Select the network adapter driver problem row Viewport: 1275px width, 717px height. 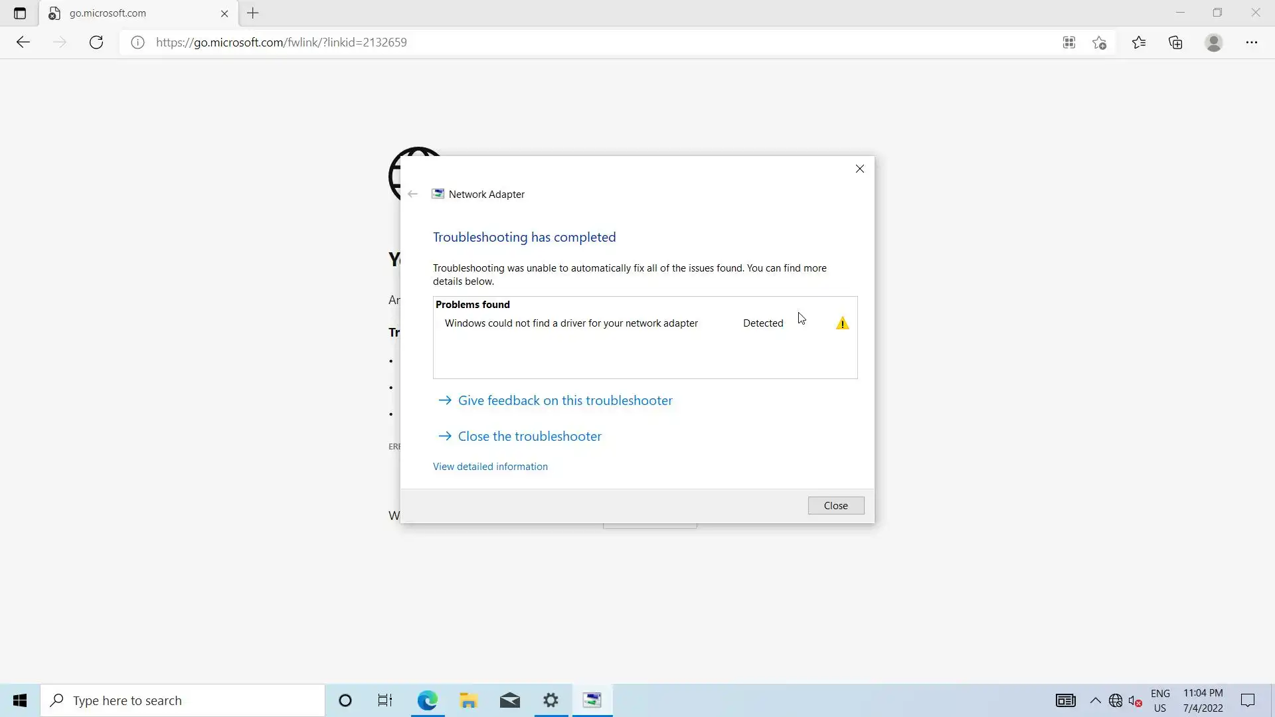[571, 323]
